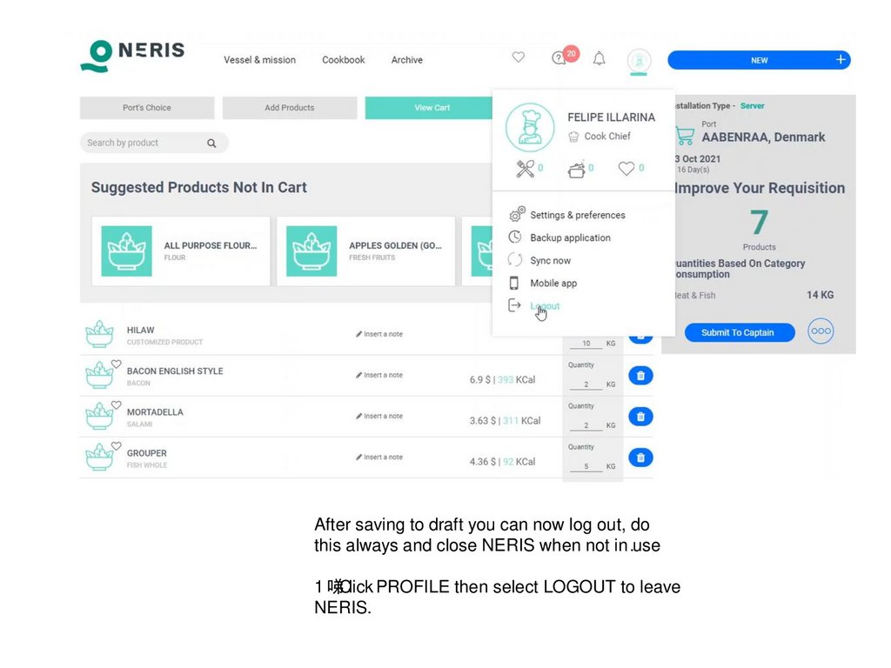Select Logout from profile menu
The image size is (891, 668).
coord(545,306)
